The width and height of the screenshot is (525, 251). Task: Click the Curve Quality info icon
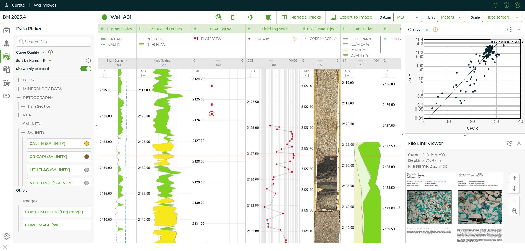(51, 52)
